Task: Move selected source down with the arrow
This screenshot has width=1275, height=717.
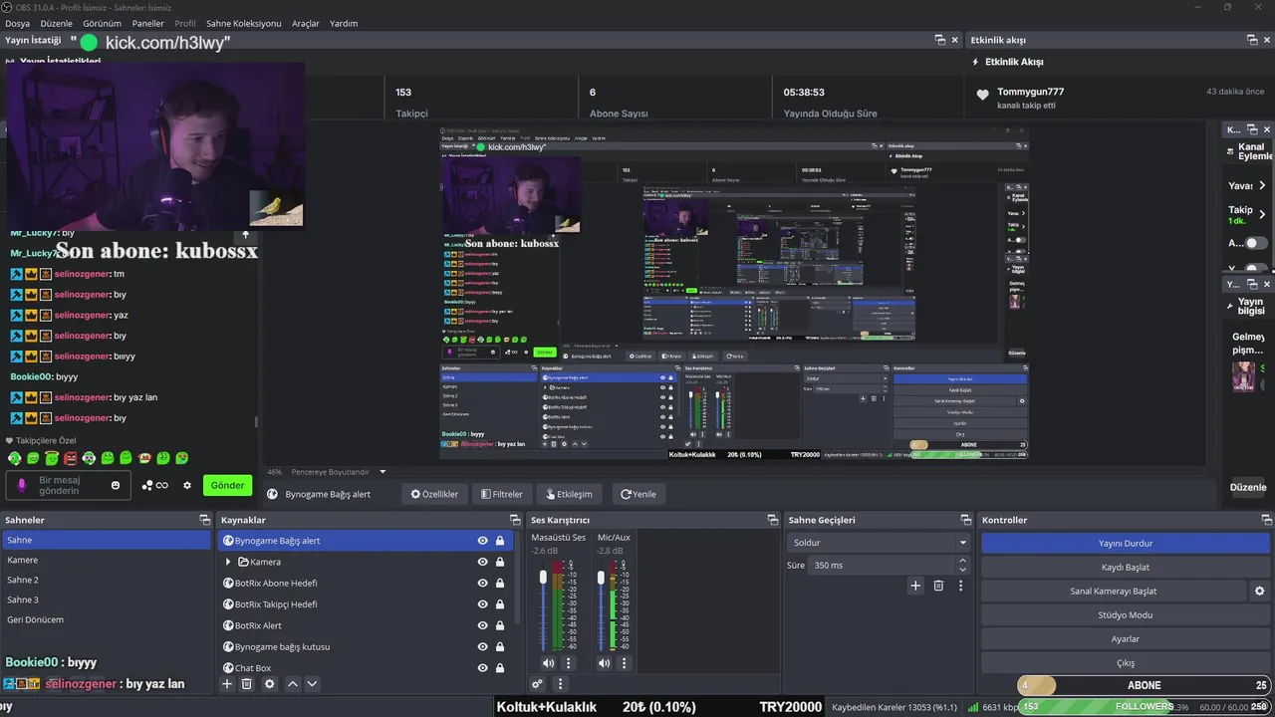Action: pyautogui.click(x=312, y=684)
